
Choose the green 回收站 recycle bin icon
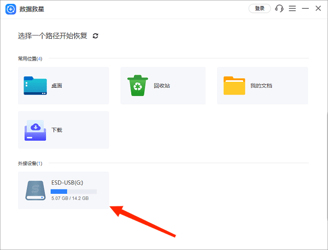coord(138,86)
